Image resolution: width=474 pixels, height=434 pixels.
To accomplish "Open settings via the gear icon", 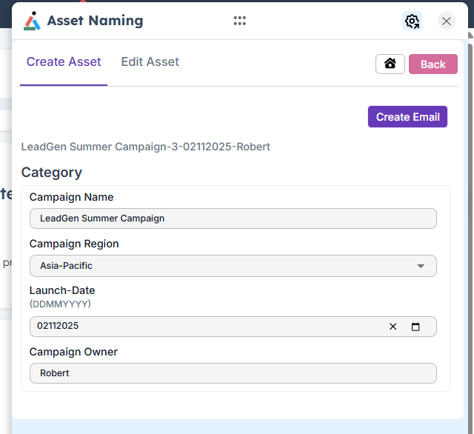I will (413, 21).
